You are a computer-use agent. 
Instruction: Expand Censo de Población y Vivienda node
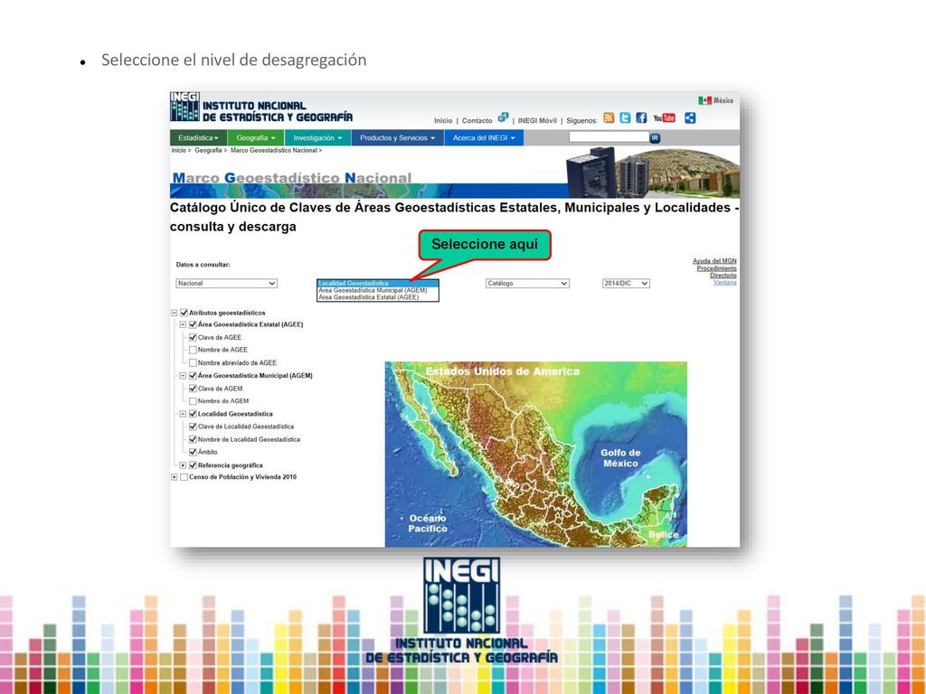pyautogui.click(x=175, y=477)
